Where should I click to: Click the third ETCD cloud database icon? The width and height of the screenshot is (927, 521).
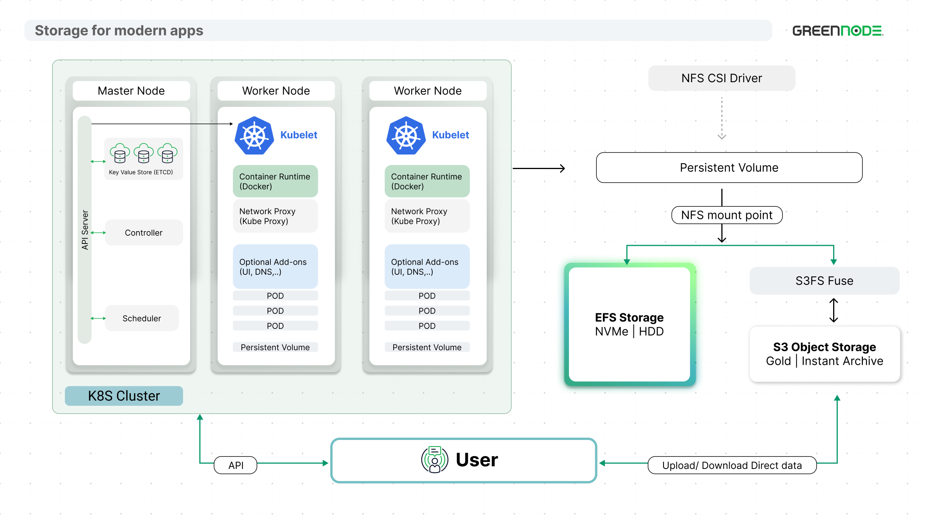167,153
